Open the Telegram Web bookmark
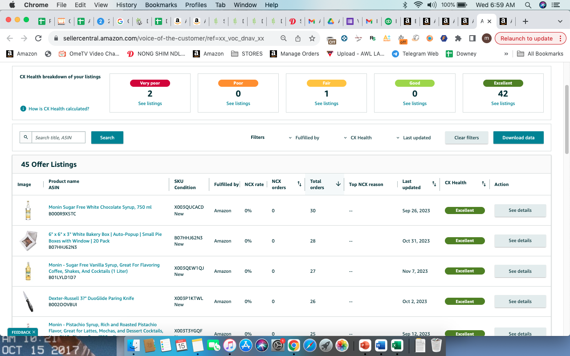Image resolution: width=570 pixels, height=356 pixels. pos(415,54)
